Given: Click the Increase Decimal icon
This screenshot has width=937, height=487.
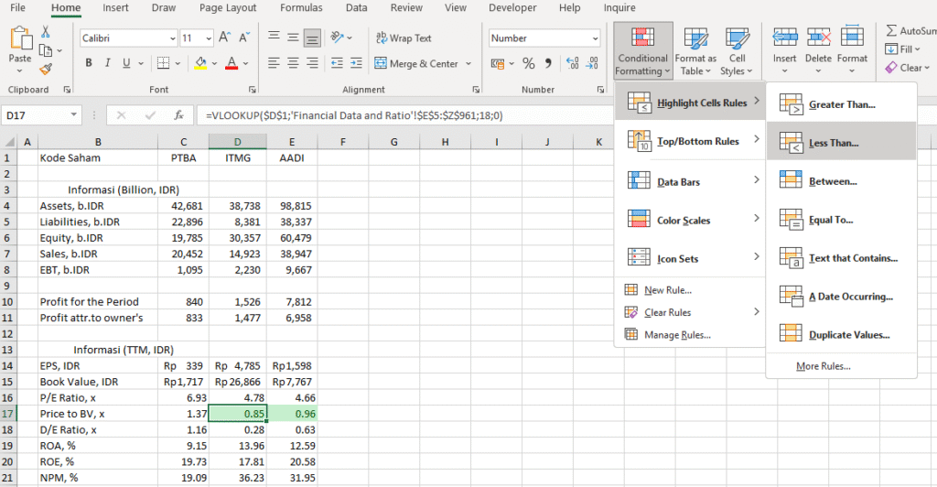Looking at the screenshot, I should coord(573,64).
